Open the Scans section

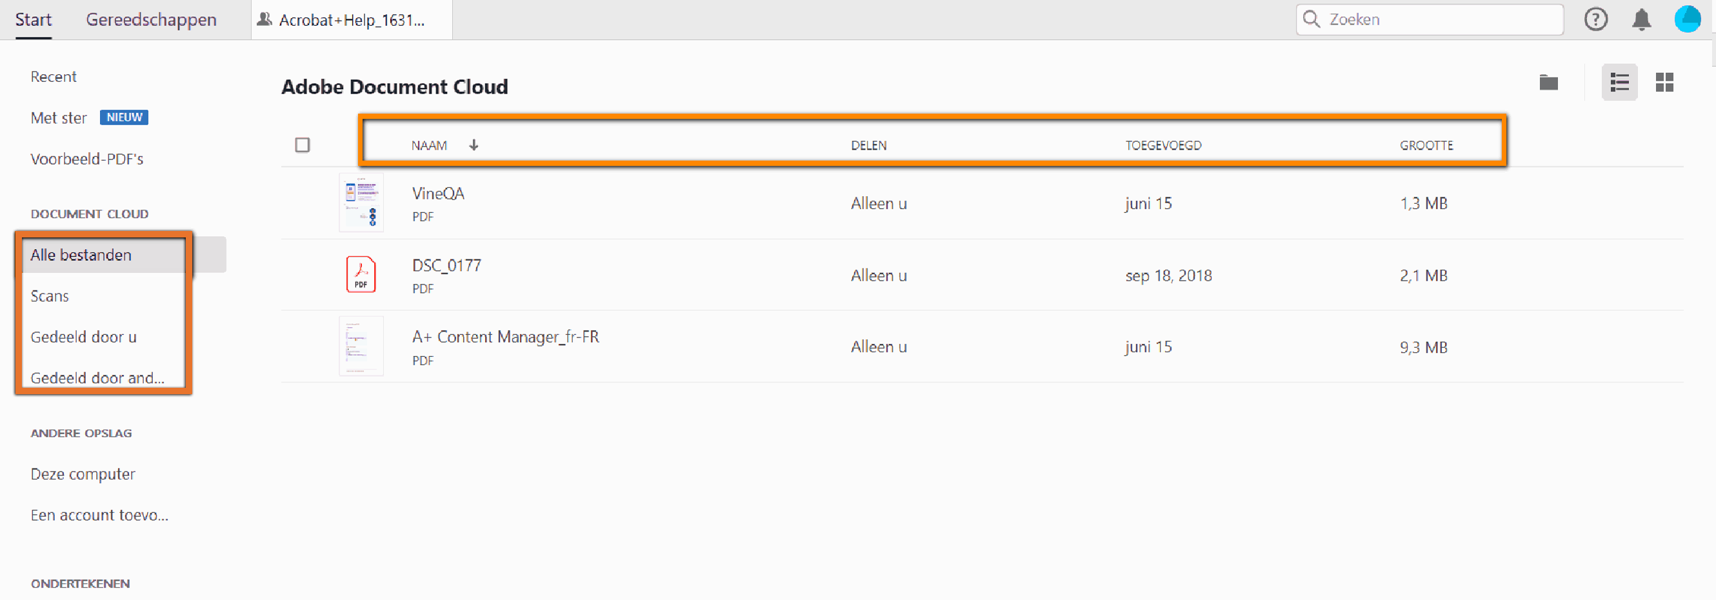[50, 295]
